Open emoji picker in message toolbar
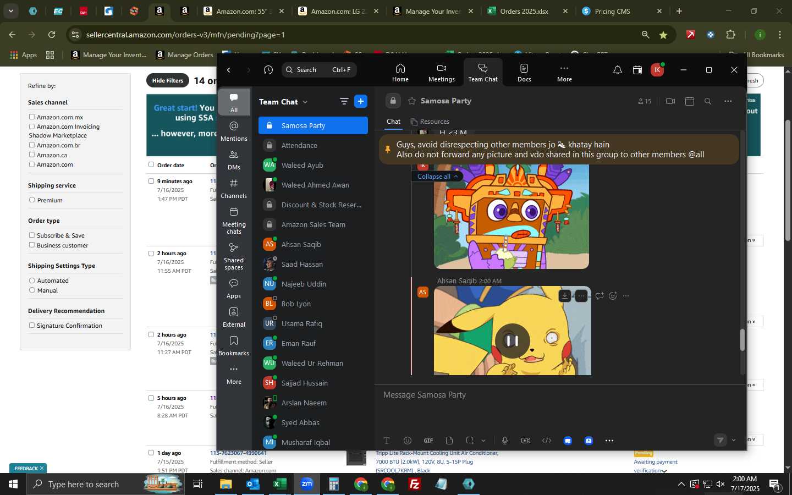The height and width of the screenshot is (495, 792). 408,441
